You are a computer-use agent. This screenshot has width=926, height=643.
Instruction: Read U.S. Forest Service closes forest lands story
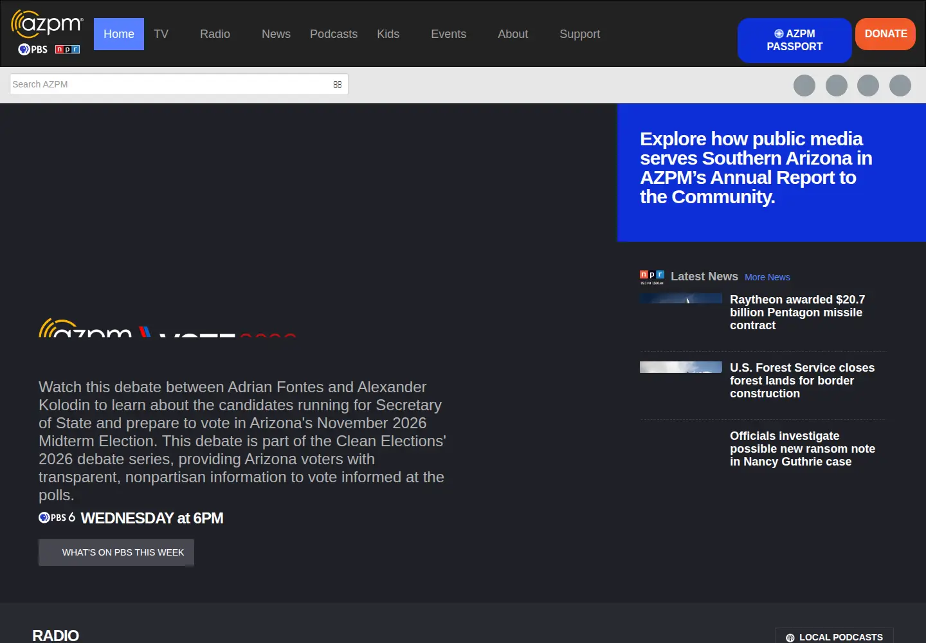click(802, 381)
